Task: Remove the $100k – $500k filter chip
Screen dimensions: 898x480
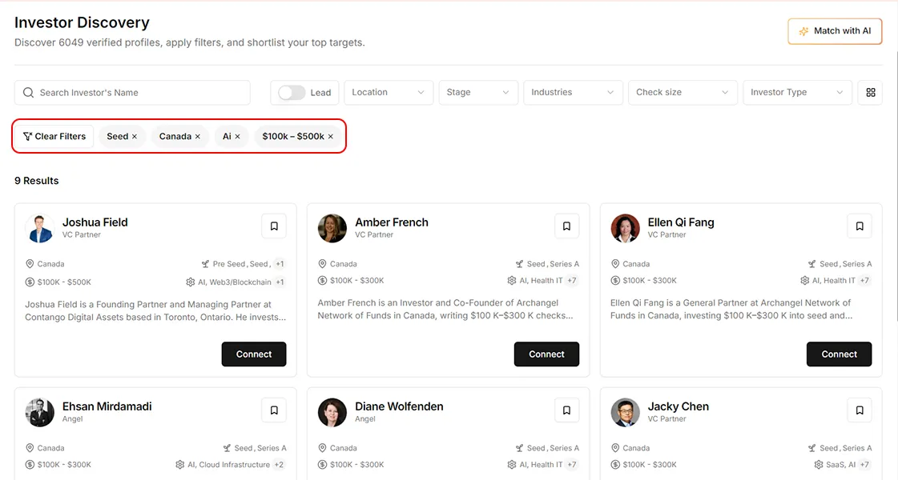Action: click(330, 136)
